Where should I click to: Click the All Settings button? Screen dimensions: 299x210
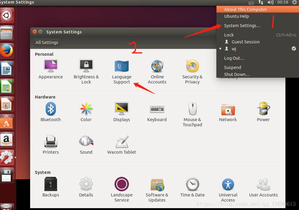coord(47,42)
